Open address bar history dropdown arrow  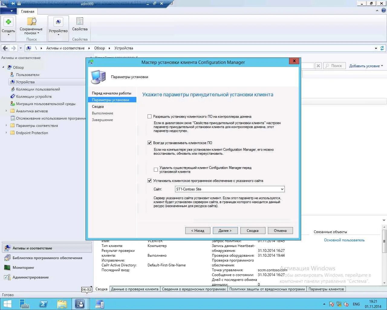pos(376,48)
